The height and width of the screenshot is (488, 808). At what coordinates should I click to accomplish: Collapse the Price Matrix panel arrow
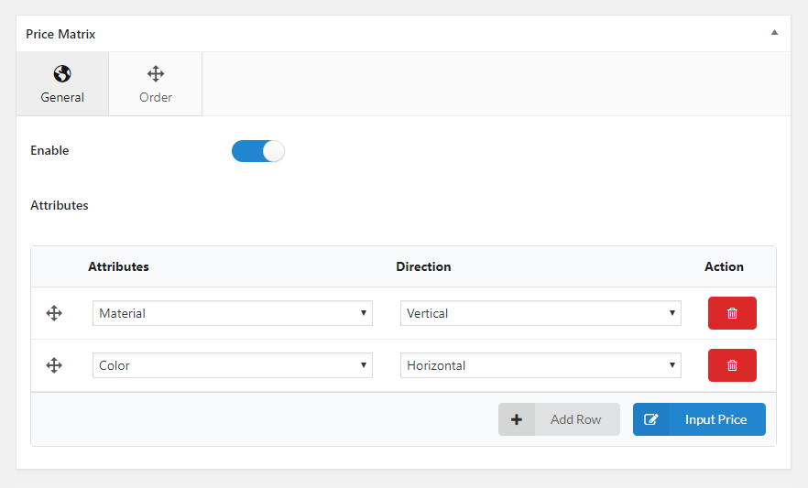click(x=774, y=33)
